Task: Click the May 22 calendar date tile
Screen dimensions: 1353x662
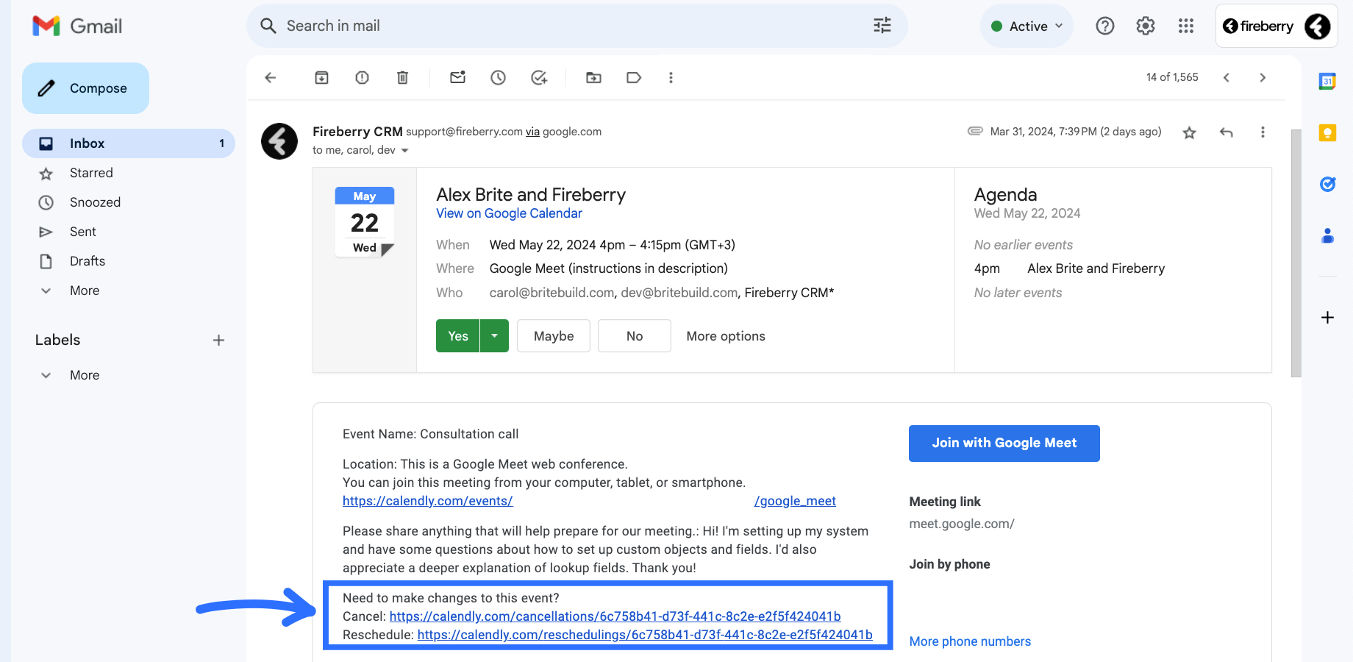Action: tap(365, 221)
